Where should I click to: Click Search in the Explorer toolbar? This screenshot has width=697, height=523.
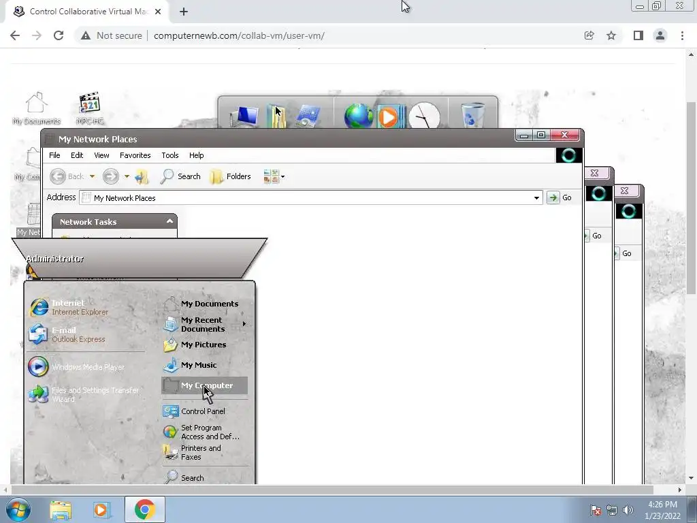point(180,176)
